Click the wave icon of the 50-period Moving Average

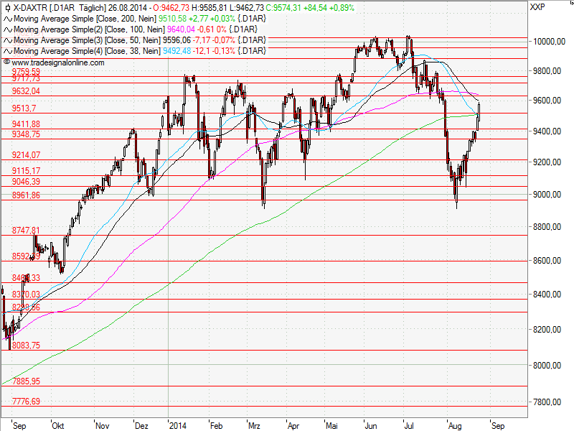coord(6,41)
